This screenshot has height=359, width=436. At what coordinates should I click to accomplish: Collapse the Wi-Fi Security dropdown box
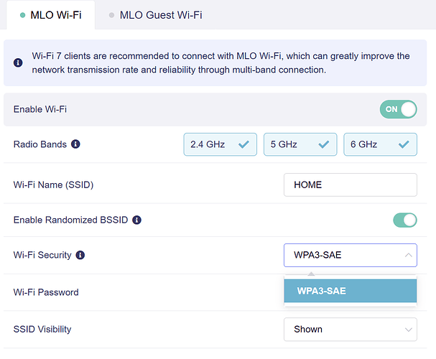tap(350, 255)
